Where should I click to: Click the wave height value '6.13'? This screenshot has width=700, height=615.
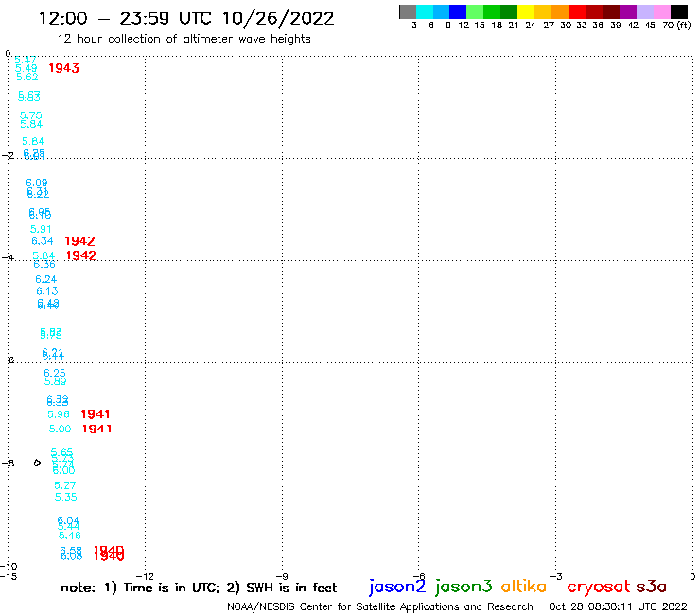47,291
